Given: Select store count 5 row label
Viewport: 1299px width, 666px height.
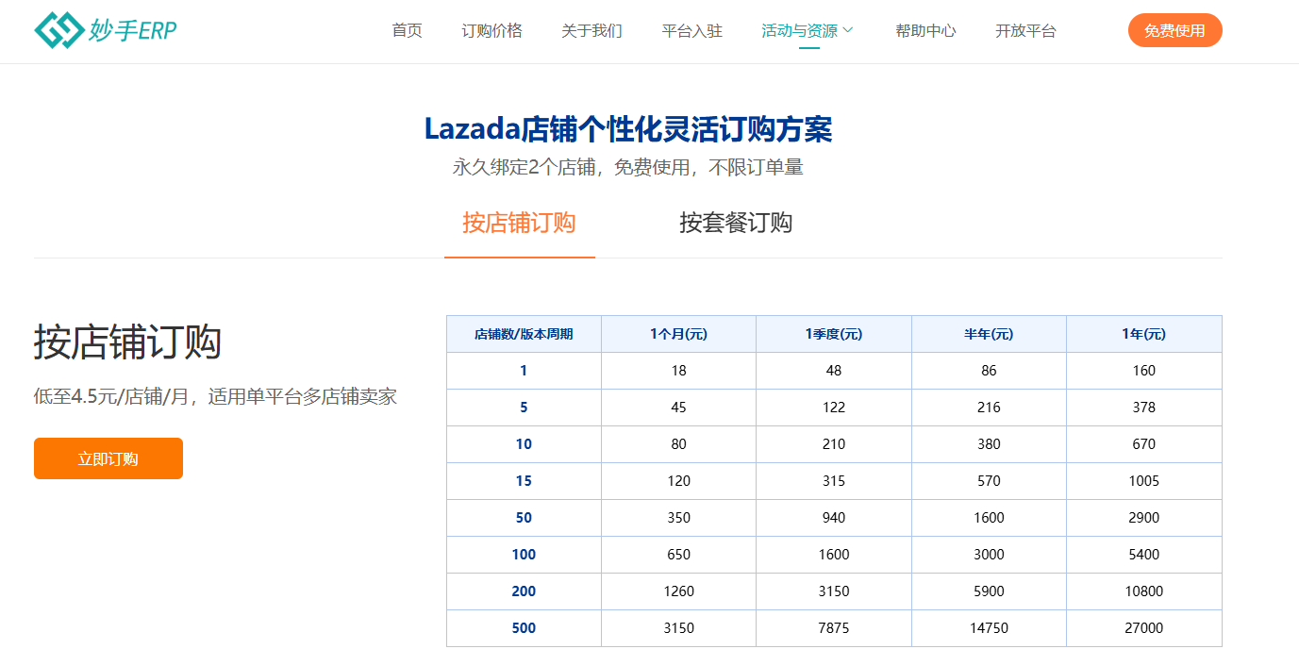Looking at the screenshot, I should [x=524, y=408].
